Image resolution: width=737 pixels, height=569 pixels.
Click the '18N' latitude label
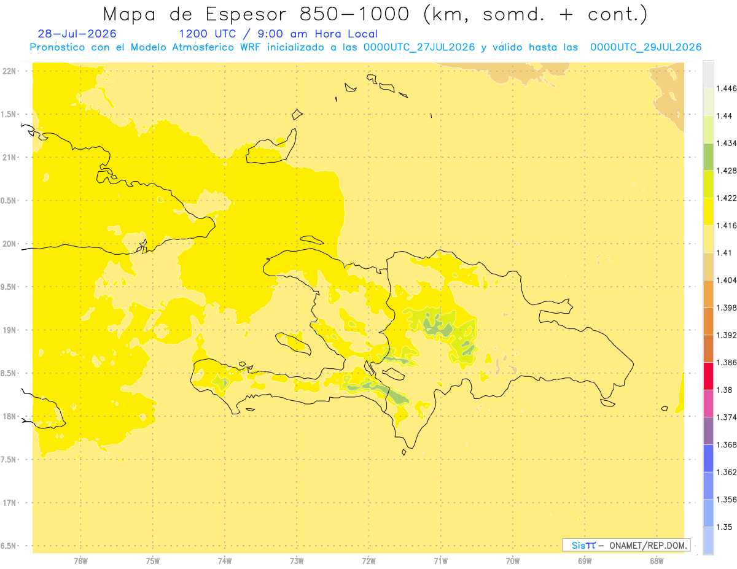pyautogui.click(x=9, y=417)
